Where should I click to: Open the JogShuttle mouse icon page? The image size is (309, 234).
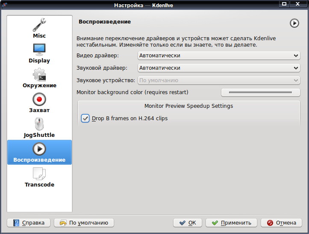pos(39,127)
